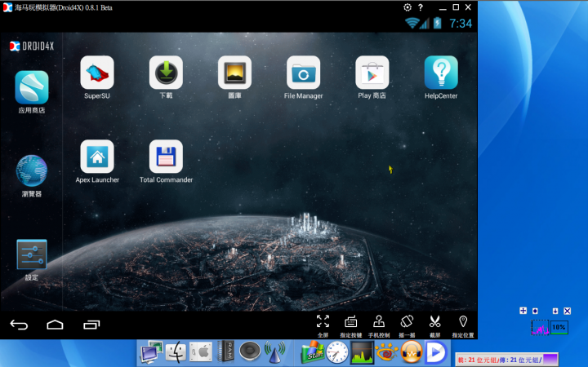Open 指定按鍵 key mapping tool
Image resolution: width=588 pixels, height=367 pixels.
click(350, 325)
